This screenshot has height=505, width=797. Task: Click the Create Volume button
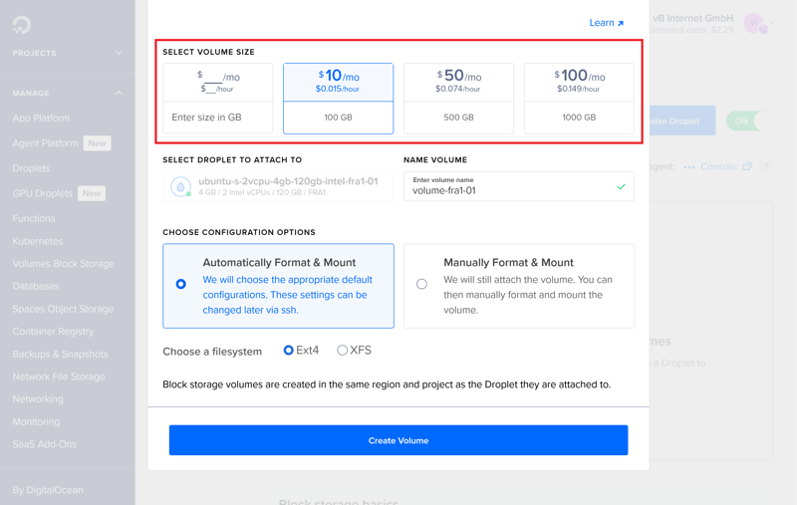pos(398,440)
